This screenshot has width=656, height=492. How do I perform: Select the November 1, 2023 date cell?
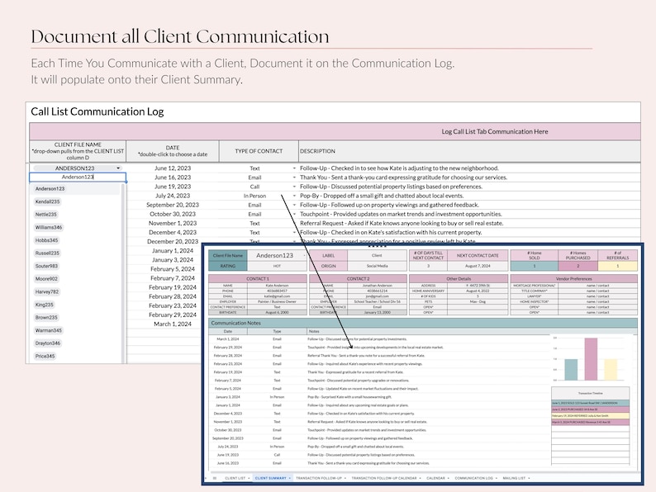pos(173,223)
